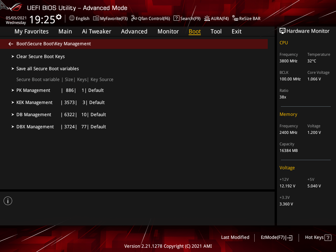Click the clock settings gear icon
336x252 pixels.
point(59,17)
